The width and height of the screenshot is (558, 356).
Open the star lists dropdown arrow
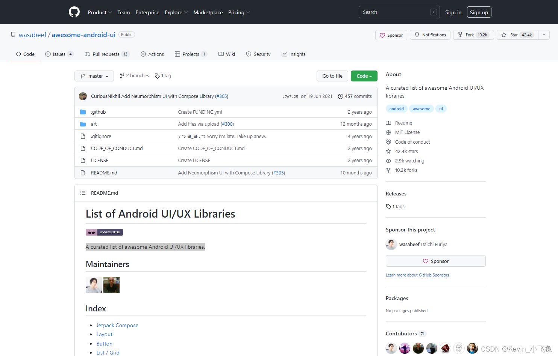(x=544, y=35)
